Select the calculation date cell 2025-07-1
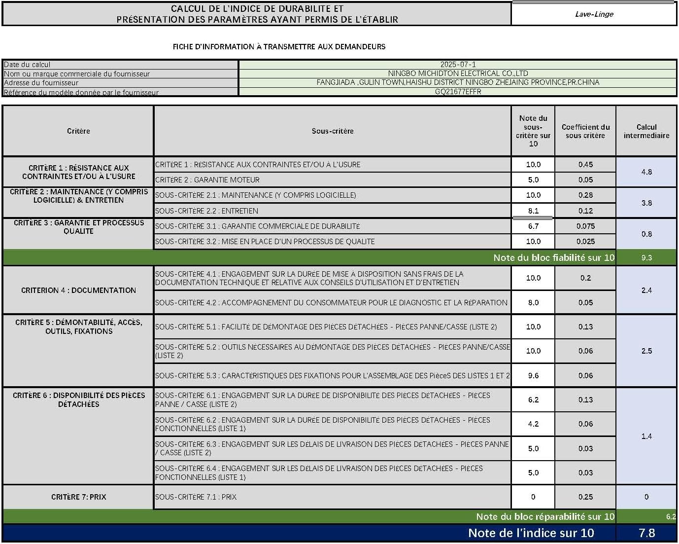The width and height of the screenshot is (679, 544). point(458,65)
